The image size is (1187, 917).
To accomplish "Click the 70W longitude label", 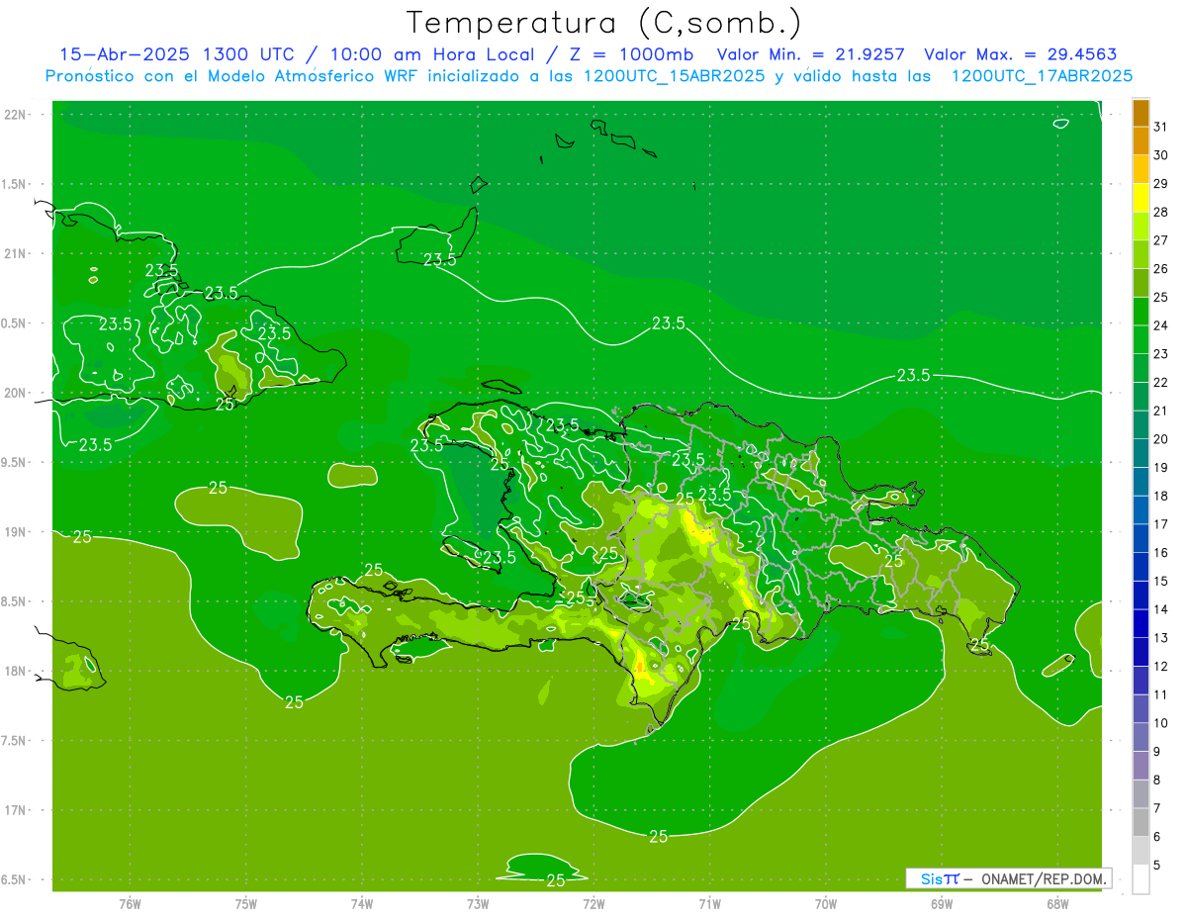I will [826, 903].
